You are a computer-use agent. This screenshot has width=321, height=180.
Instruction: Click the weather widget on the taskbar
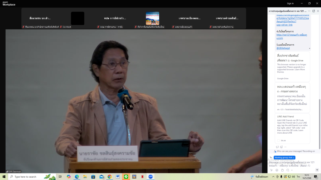pos(259,177)
